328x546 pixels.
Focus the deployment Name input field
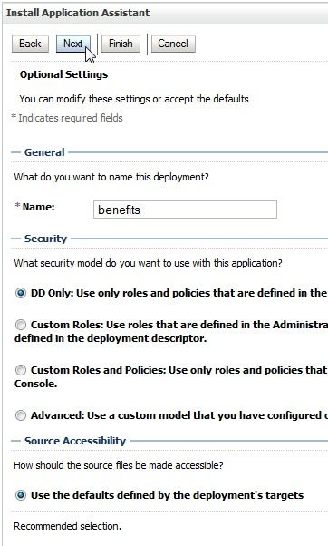coord(185,210)
